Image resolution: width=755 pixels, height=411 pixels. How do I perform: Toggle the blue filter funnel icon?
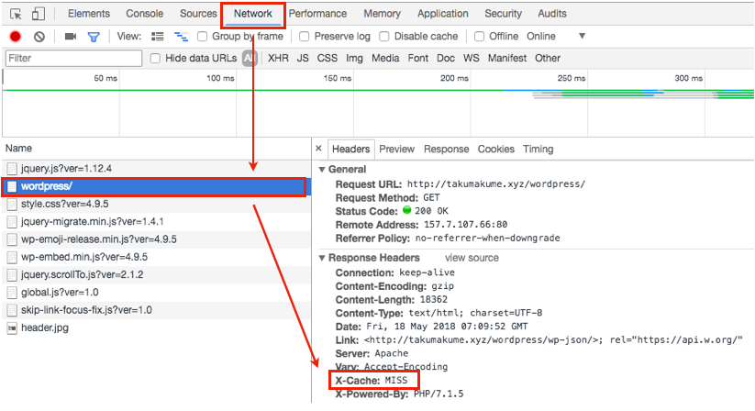pyautogui.click(x=93, y=37)
